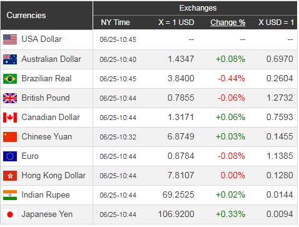Click the Japanese Yen rate 106.9200
The width and height of the screenshot is (299, 227).
point(176,214)
